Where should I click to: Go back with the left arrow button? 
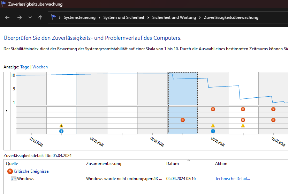[x=7, y=17]
